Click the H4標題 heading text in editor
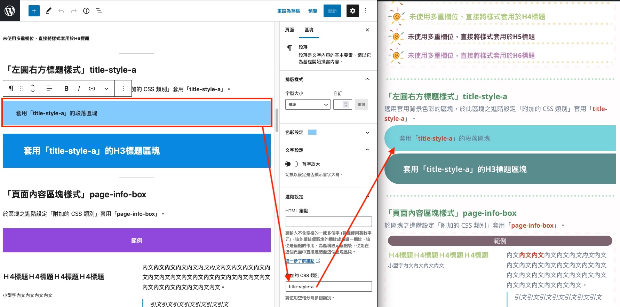The height and width of the screenshot is (307, 620). coord(54,277)
